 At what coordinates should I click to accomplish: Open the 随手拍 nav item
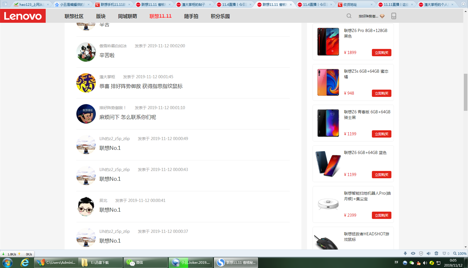[x=191, y=16]
